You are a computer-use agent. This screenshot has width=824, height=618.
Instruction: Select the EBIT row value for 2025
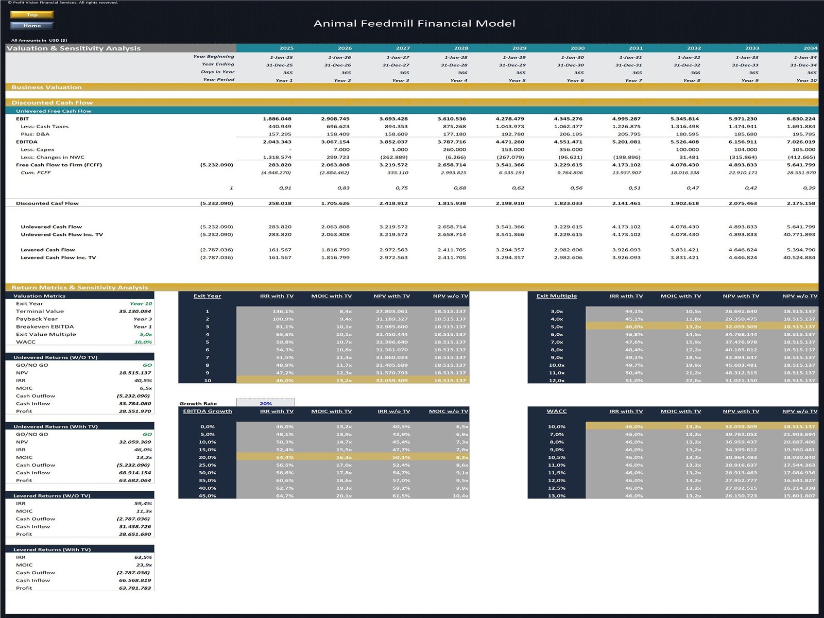point(278,118)
